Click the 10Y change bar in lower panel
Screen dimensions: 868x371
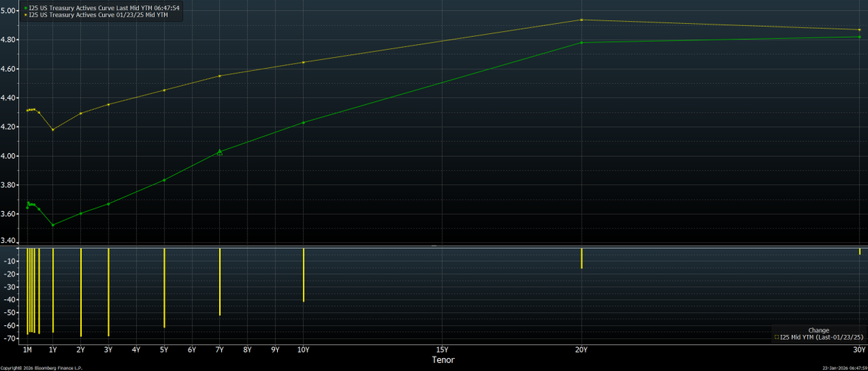303,275
